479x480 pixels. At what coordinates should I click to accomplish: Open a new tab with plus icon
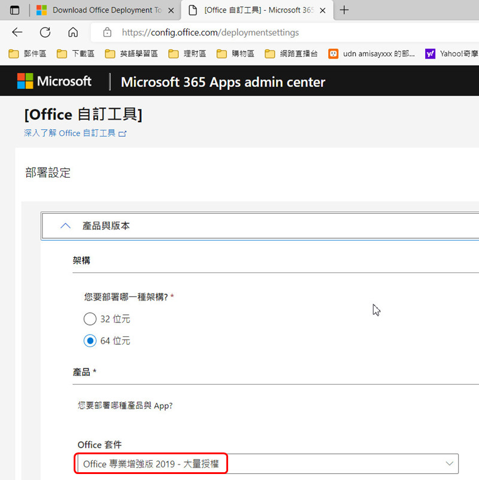point(344,10)
